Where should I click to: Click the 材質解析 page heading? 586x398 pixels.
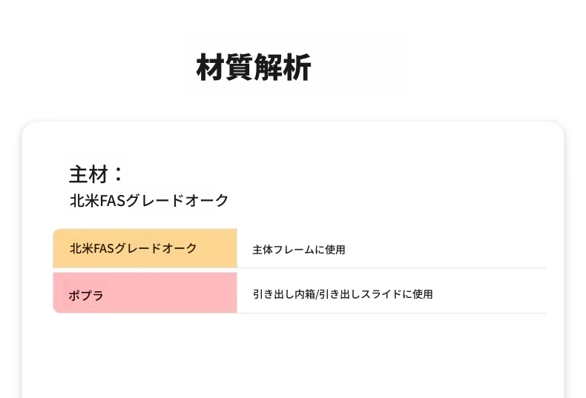[254, 67]
